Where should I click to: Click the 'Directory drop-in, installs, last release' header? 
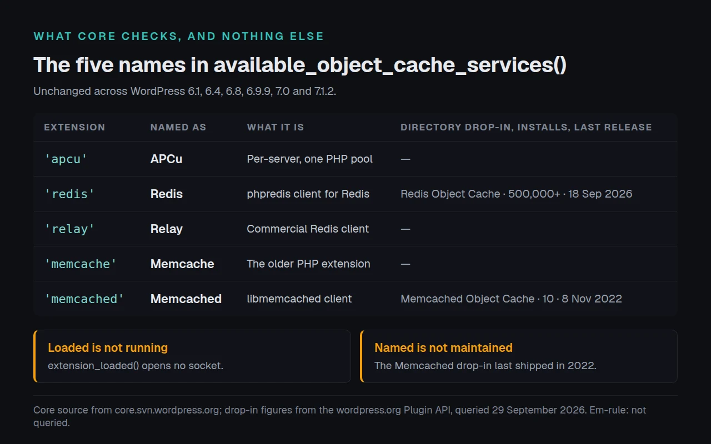point(526,127)
